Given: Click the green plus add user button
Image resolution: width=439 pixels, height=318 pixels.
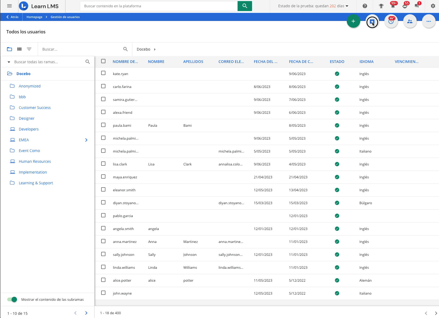Looking at the screenshot, I should tap(353, 21).
